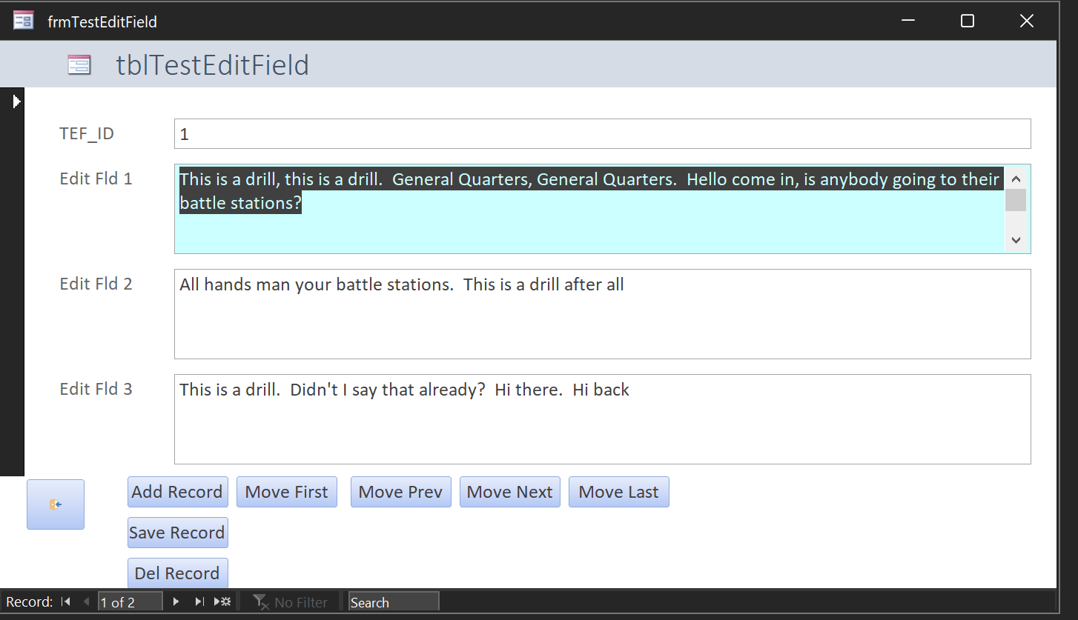Image resolution: width=1078 pixels, height=620 pixels.
Task: Click the Save Record button
Action: (178, 533)
